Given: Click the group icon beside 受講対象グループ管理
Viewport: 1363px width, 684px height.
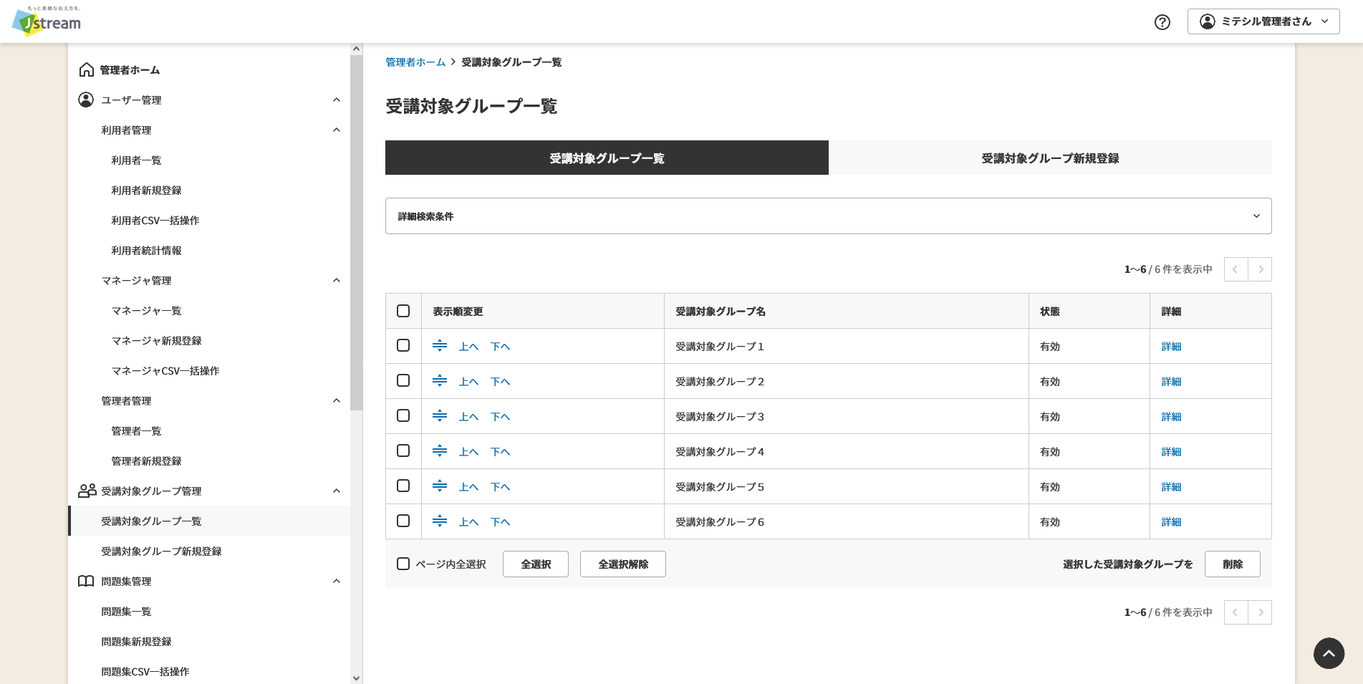Looking at the screenshot, I should click(x=87, y=491).
